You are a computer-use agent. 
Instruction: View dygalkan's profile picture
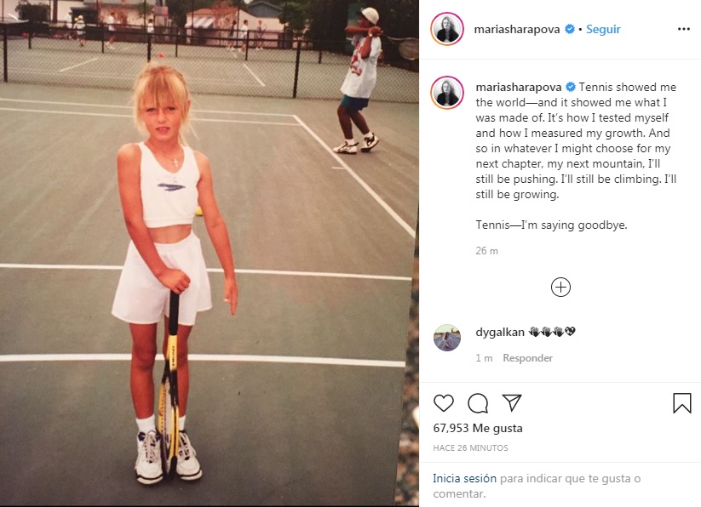(x=447, y=338)
